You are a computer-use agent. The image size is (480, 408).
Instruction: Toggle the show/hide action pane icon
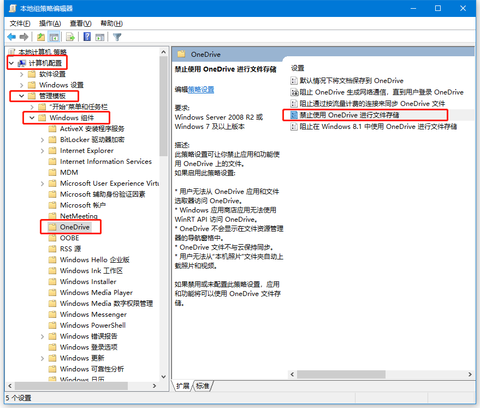(x=100, y=37)
